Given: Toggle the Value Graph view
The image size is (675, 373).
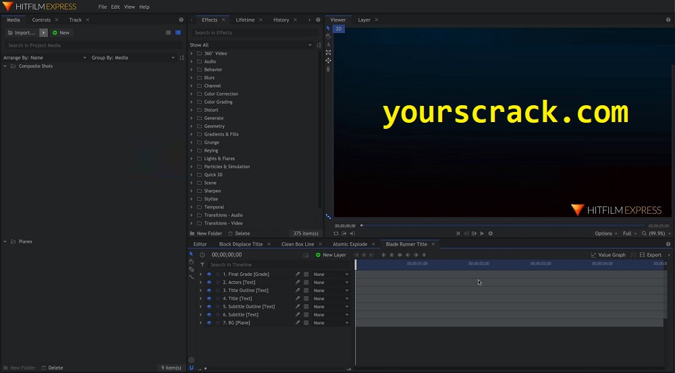Looking at the screenshot, I should pyautogui.click(x=608, y=255).
